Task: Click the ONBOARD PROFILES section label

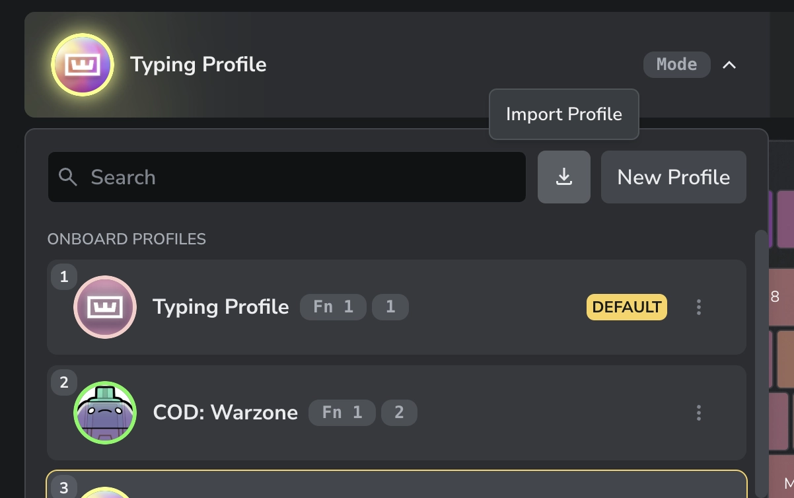Action: click(x=127, y=239)
